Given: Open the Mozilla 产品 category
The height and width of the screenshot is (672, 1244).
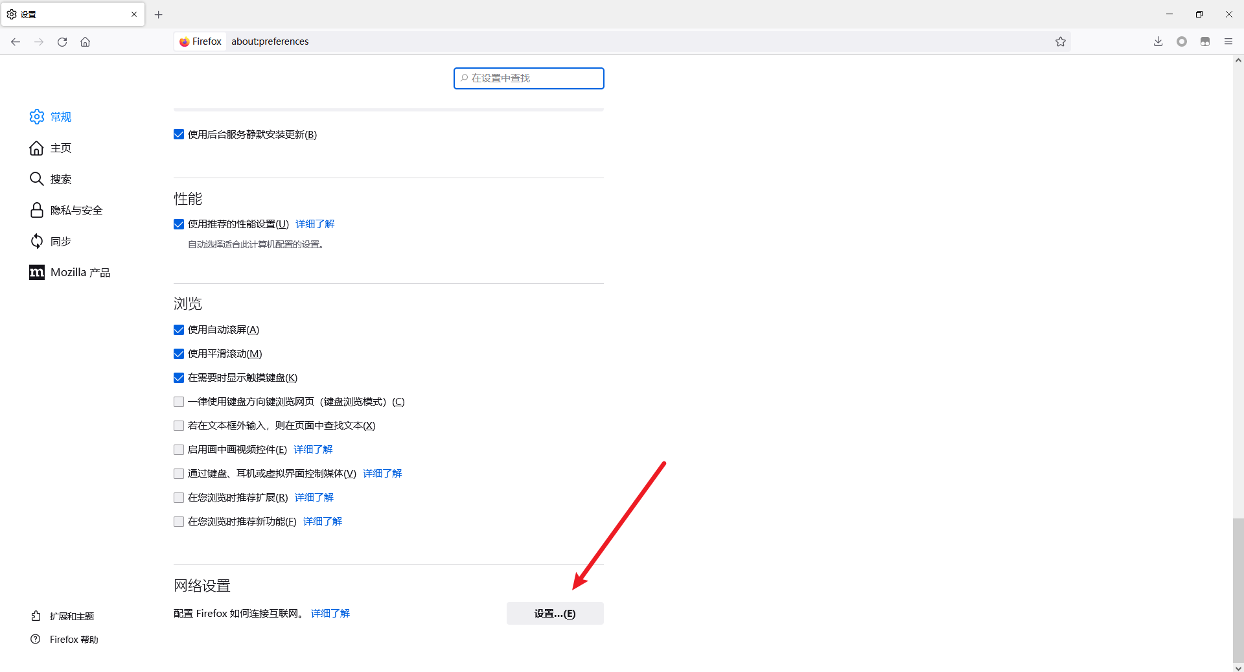Looking at the screenshot, I should (80, 272).
